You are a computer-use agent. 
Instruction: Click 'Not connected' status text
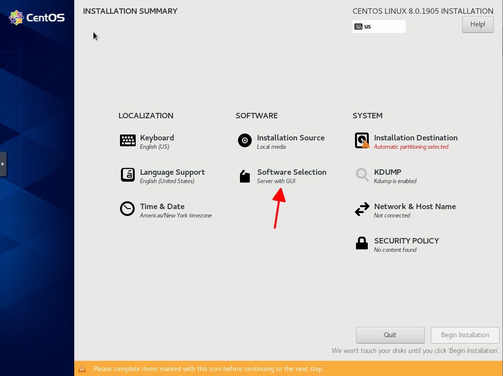[392, 215]
